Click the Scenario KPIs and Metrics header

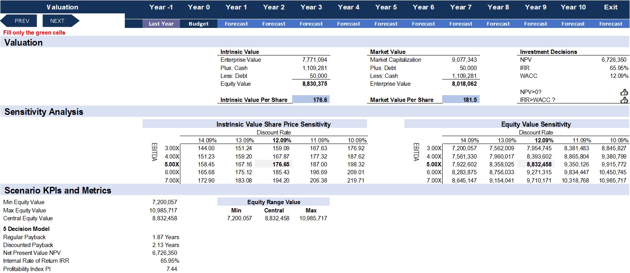[58, 190]
